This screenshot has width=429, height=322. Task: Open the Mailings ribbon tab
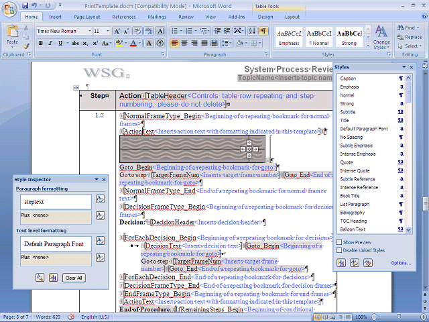pos(157,17)
